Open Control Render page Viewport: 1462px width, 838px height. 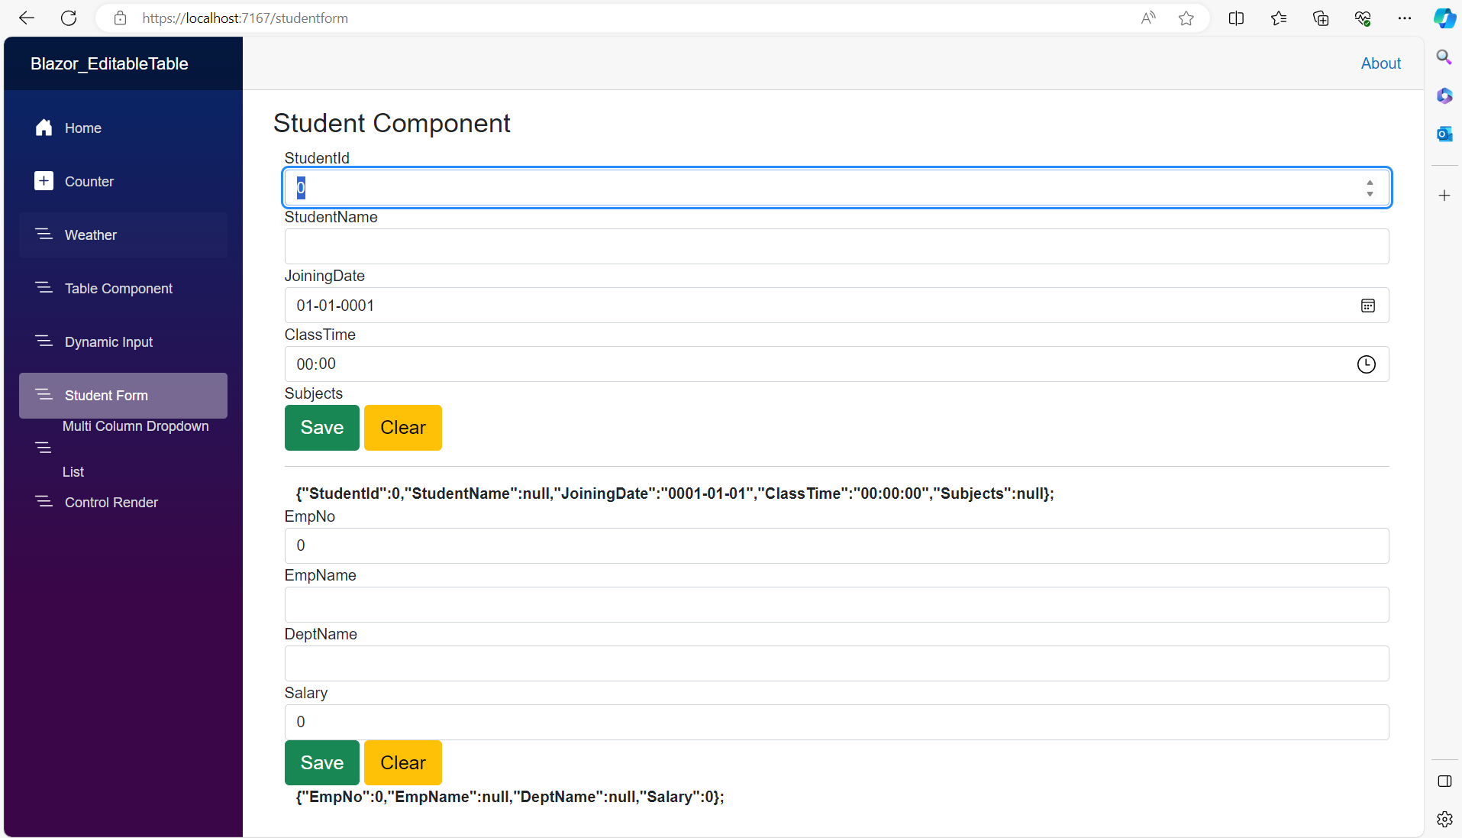click(123, 503)
